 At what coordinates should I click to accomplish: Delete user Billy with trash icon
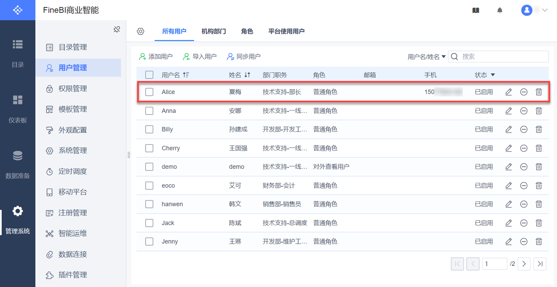[x=539, y=129]
